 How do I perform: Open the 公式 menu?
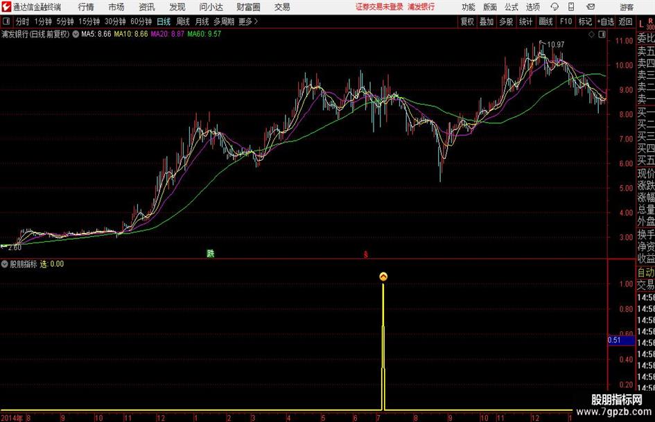[x=512, y=7]
